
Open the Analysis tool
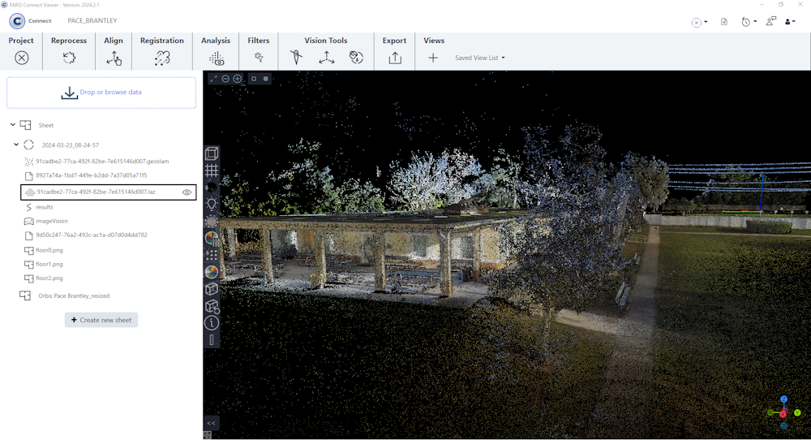[x=216, y=58]
